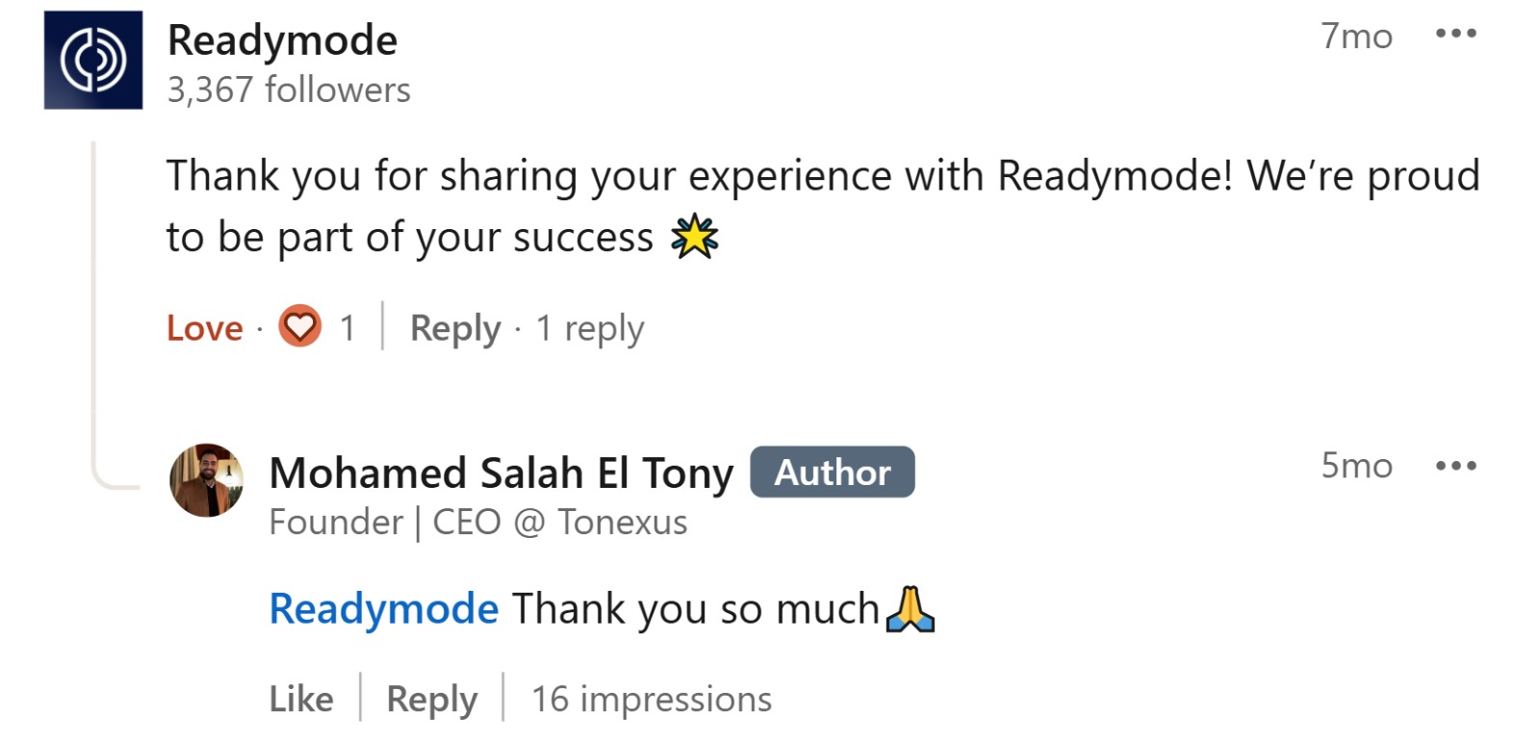
Task: Select the 7mo timestamp link
Action: coord(1356,36)
